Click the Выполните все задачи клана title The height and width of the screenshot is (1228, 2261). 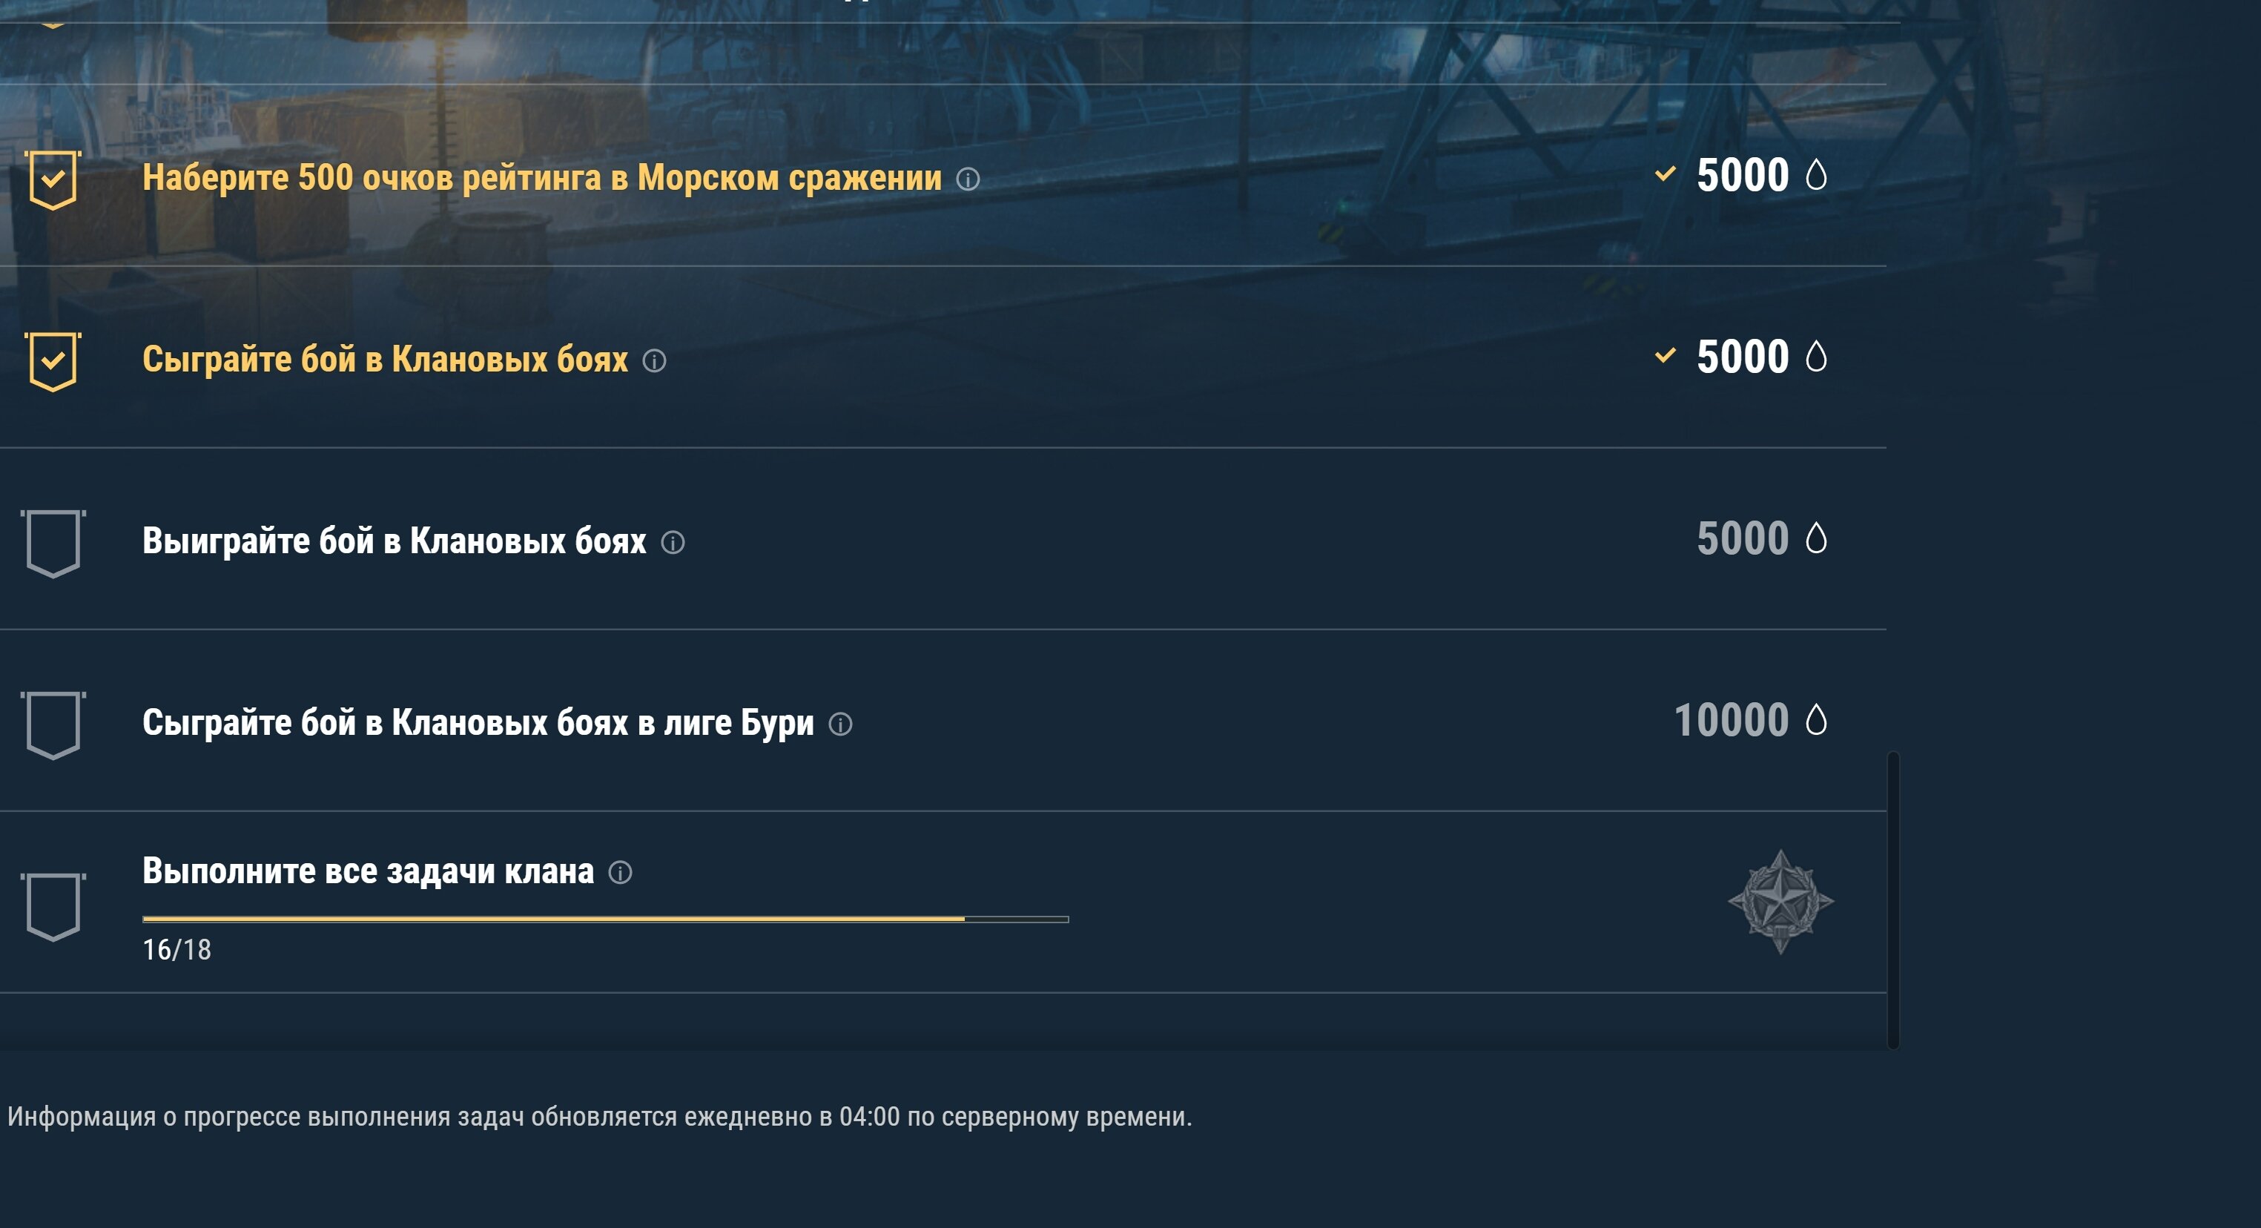tap(368, 871)
